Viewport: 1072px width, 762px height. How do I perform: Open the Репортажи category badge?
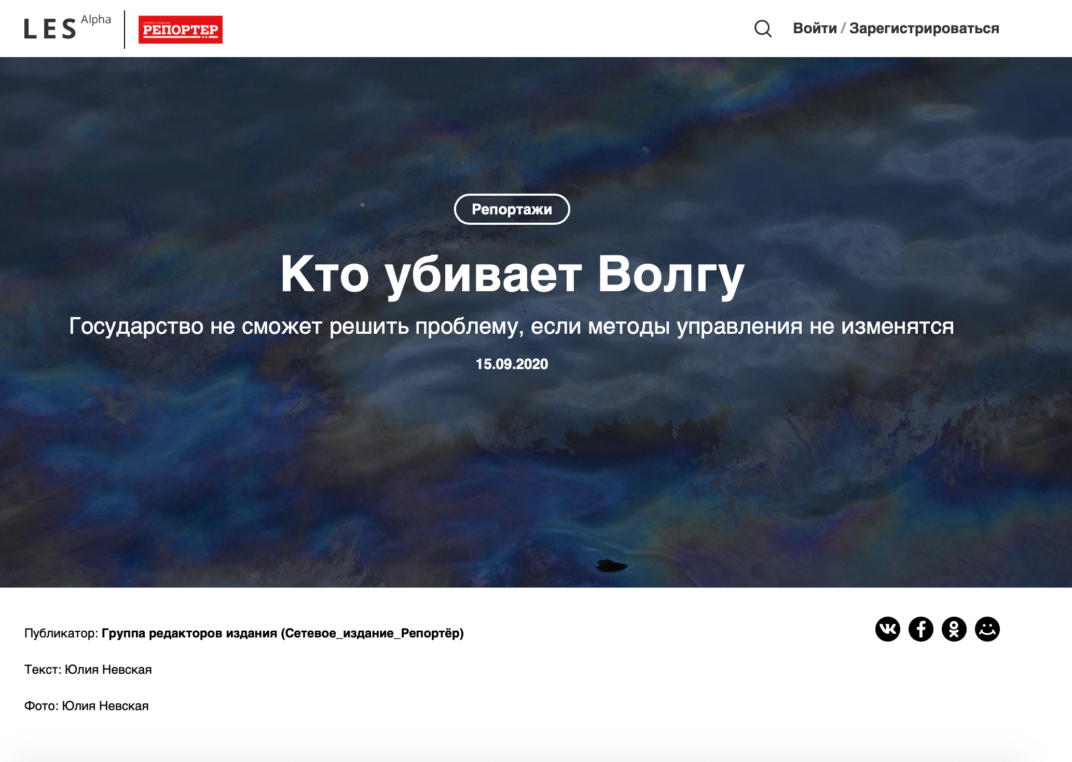(512, 210)
